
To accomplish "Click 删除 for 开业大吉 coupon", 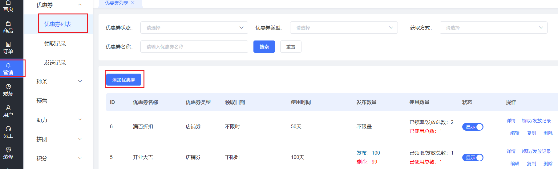I will (x=548, y=163).
